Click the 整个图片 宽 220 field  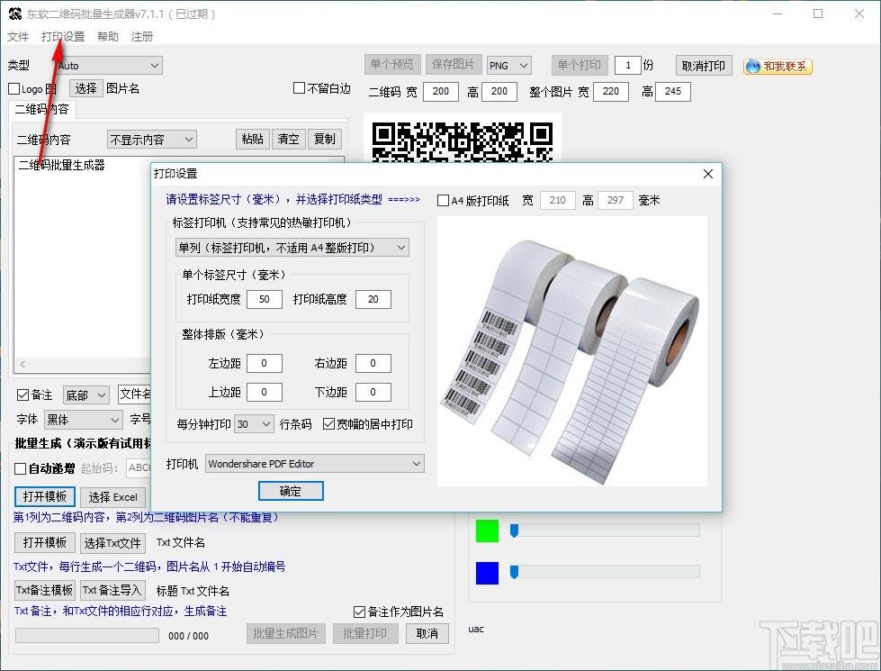[x=611, y=91]
